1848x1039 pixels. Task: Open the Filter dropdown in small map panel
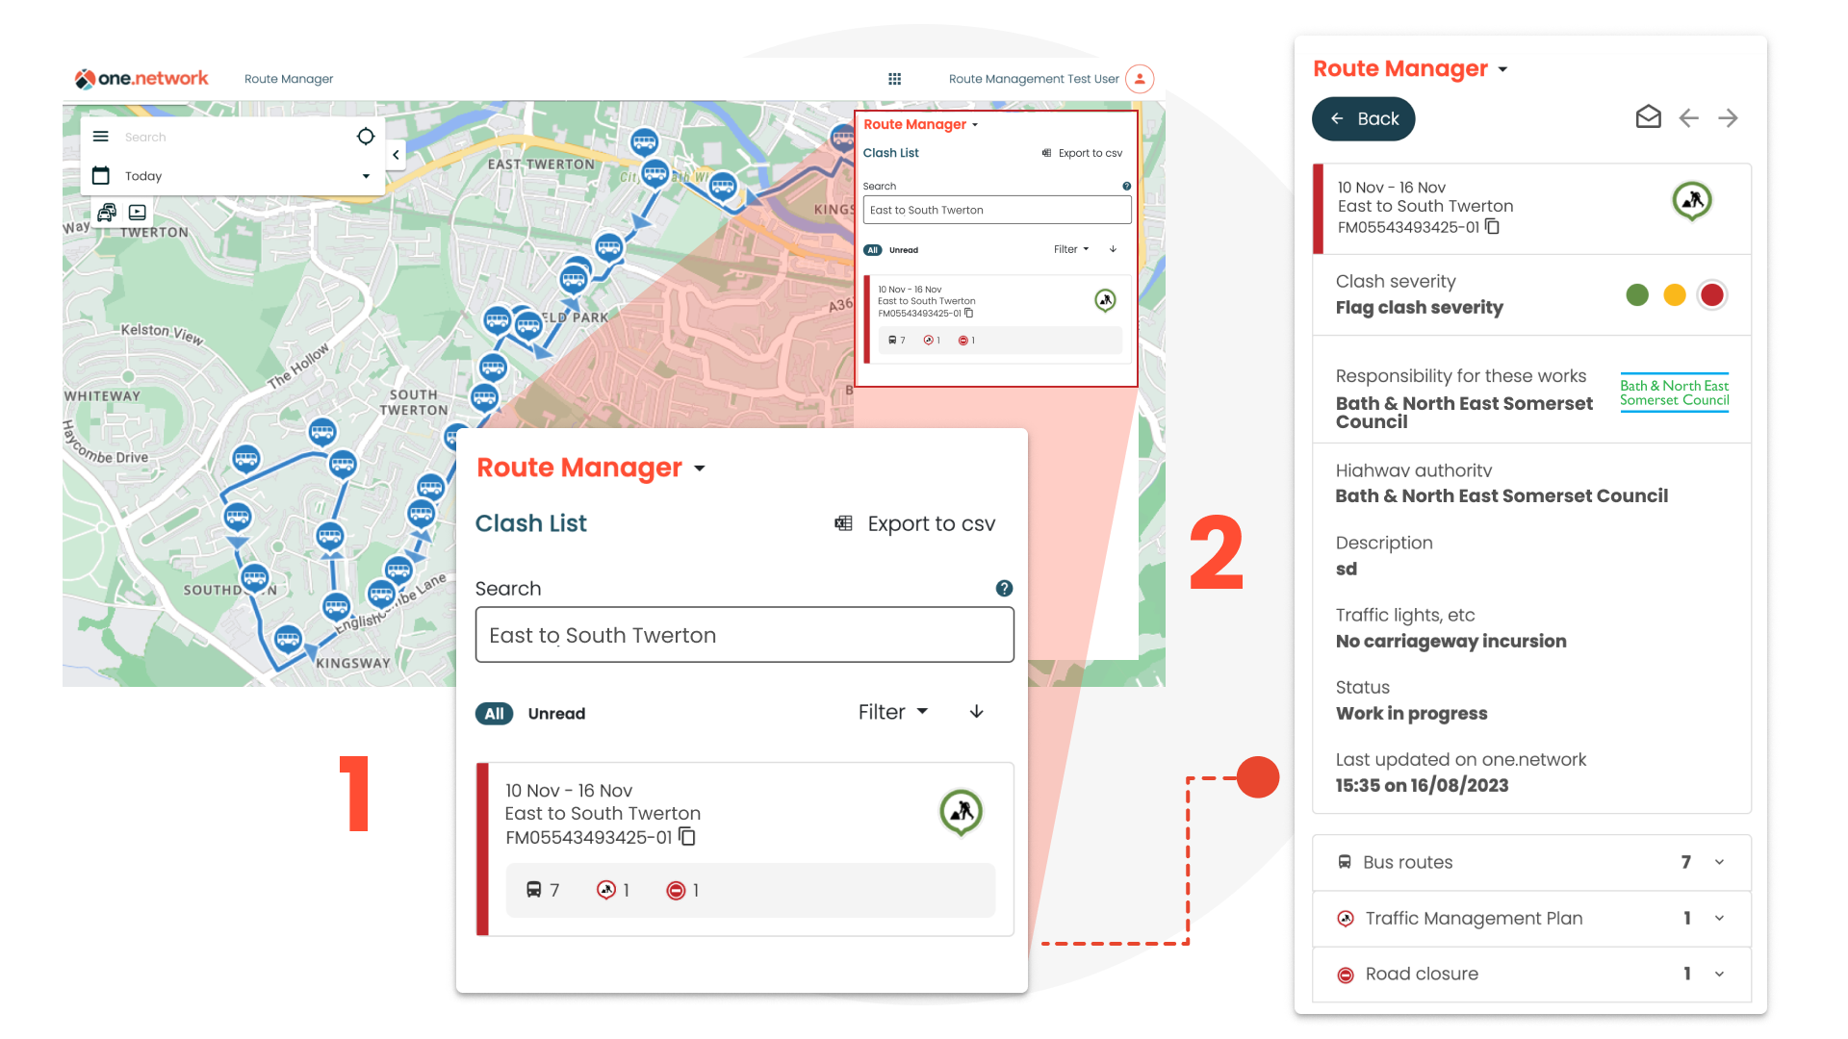point(1071,249)
